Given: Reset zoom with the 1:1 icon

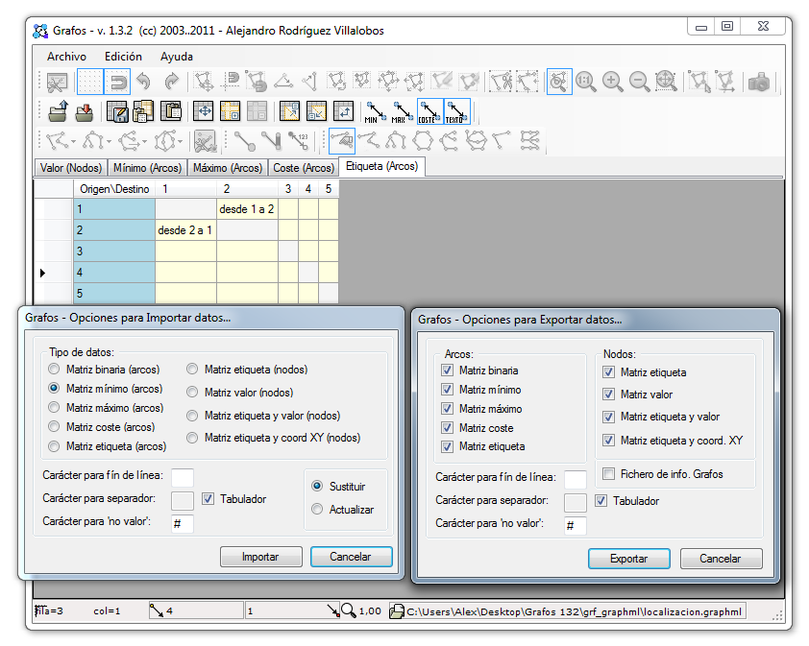Looking at the screenshot, I should pyautogui.click(x=585, y=83).
